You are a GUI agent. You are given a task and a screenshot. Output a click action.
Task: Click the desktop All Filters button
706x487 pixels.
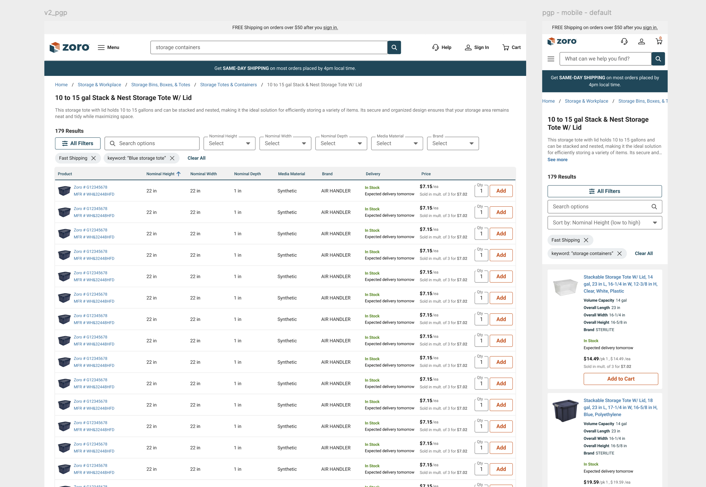coord(77,144)
